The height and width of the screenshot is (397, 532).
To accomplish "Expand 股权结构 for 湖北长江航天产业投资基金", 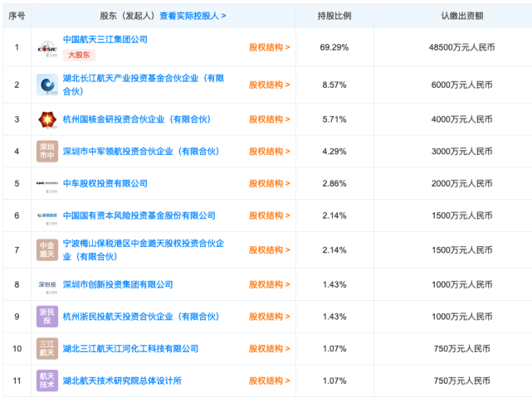I will [270, 85].
